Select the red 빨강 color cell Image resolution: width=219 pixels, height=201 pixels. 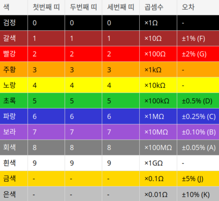[14, 54]
